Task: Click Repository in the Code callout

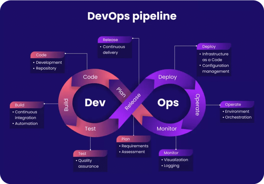Action: (46, 68)
